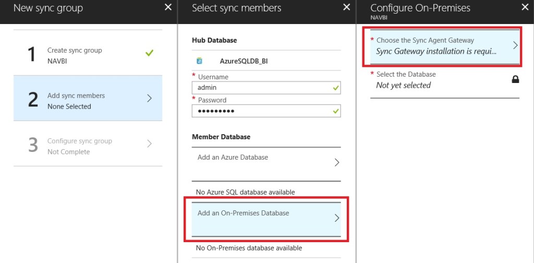Click green checkmark next to Create sync group
Viewport: 534px width, 263px height.
149,53
